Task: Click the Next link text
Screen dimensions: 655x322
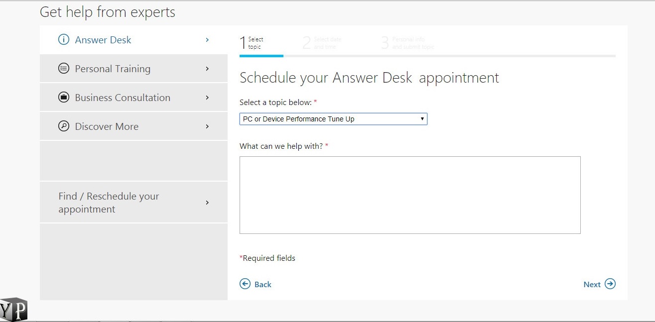Action: click(x=592, y=285)
